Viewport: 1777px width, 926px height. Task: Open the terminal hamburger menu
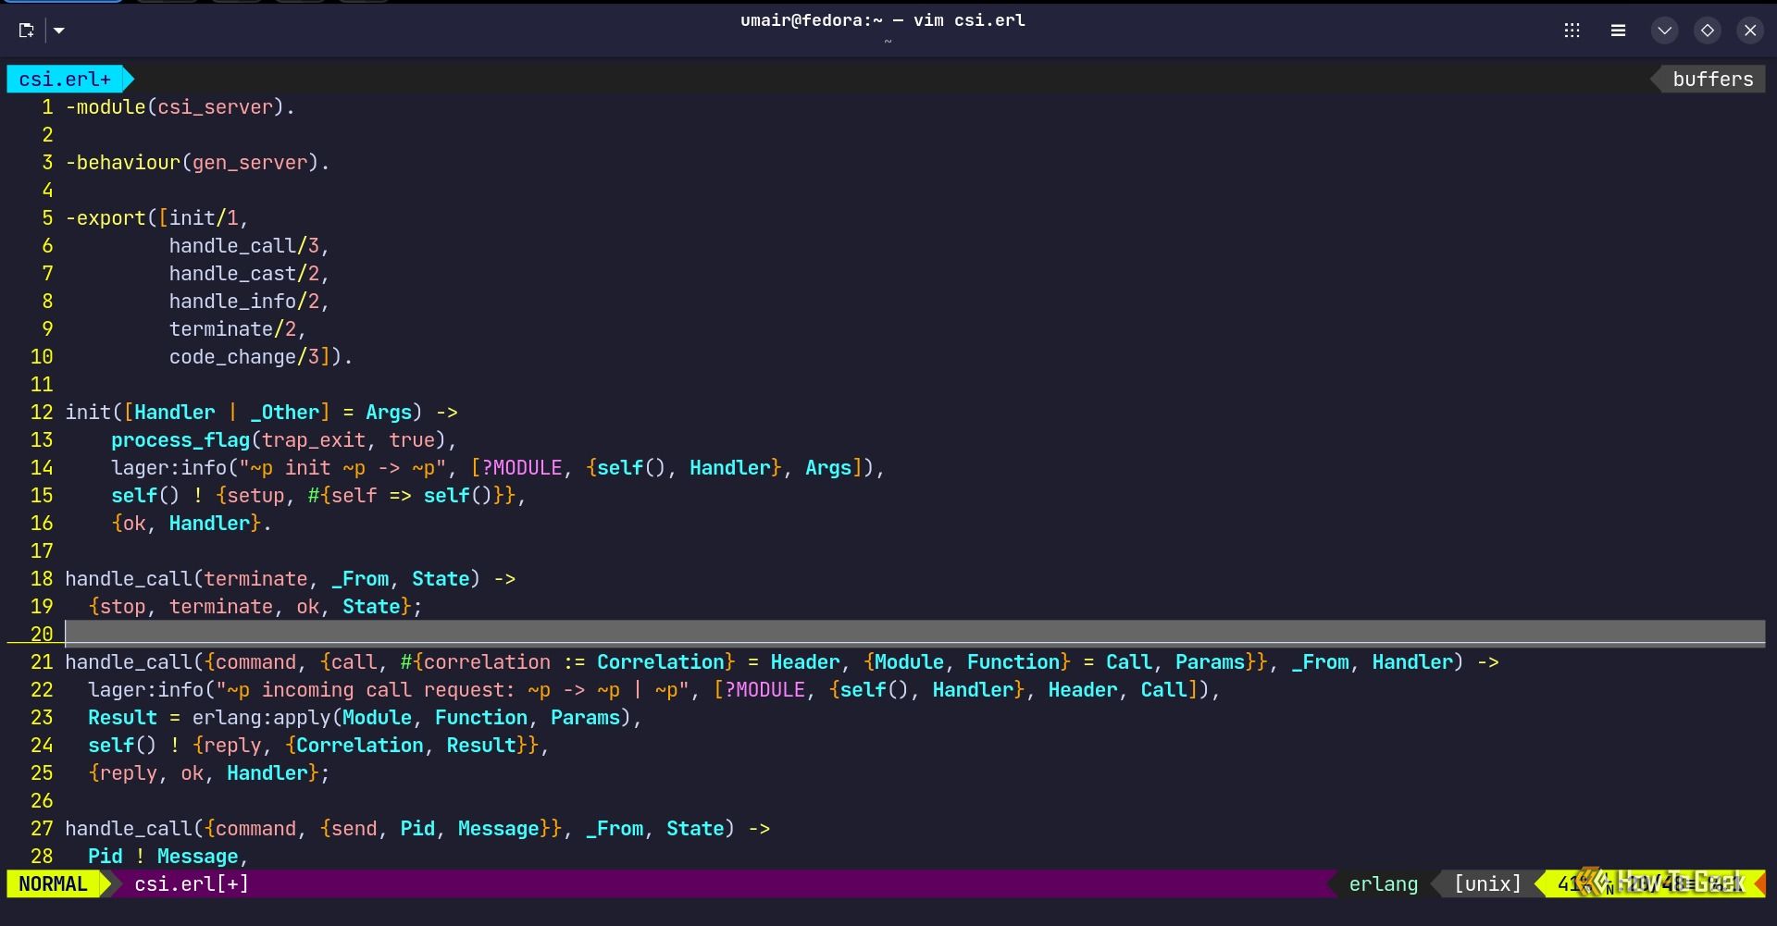(x=1618, y=31)
